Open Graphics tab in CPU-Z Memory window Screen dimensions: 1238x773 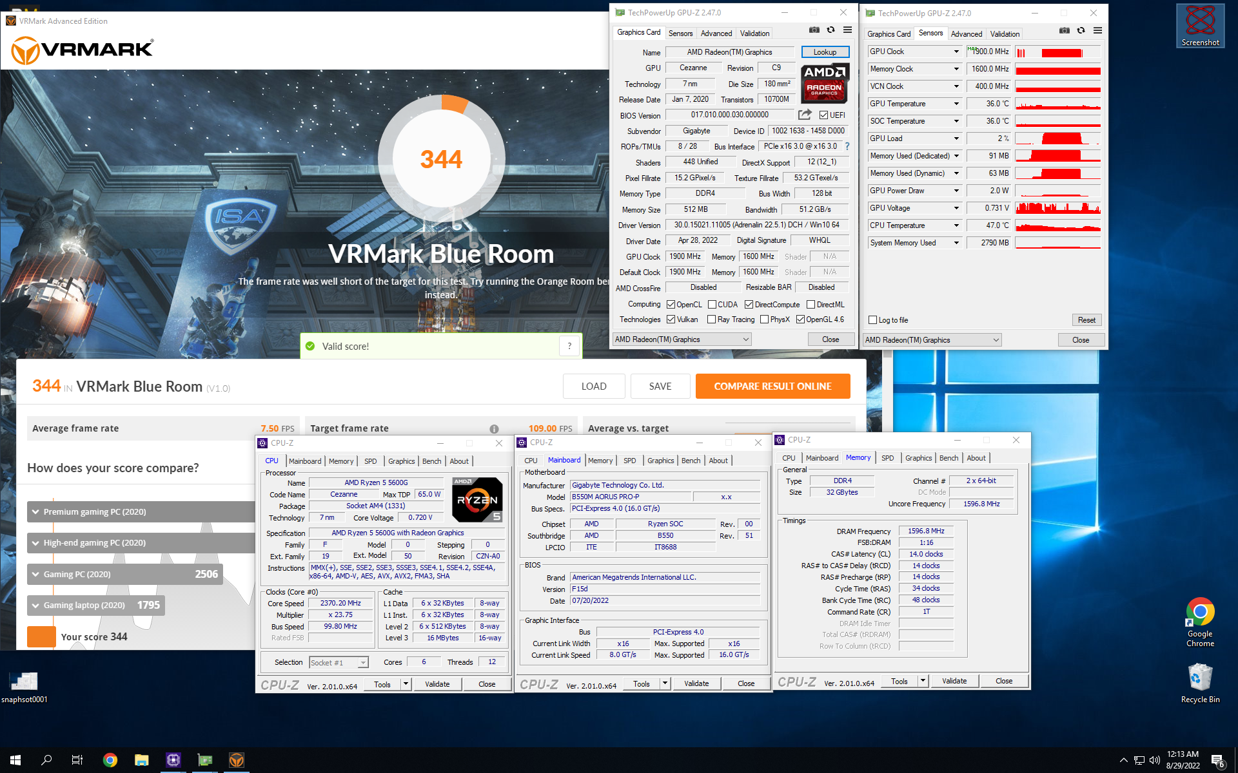click(918, 458)
